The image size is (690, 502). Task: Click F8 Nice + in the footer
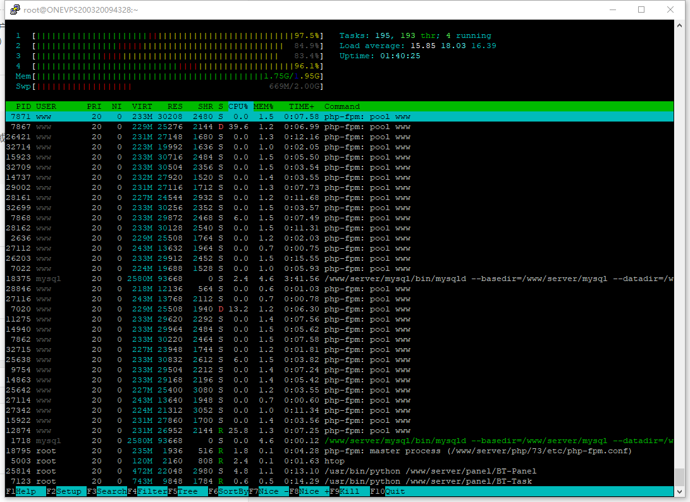point(309,491)
